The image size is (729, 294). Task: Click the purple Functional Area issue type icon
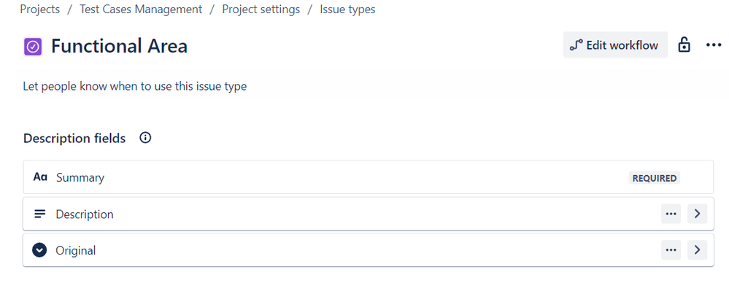(x=33, y=47)
